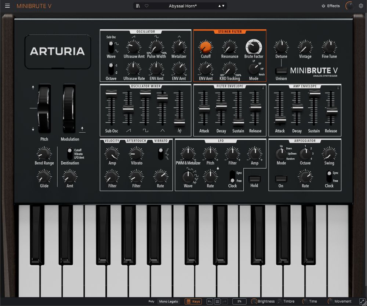Step to the previous preset with up arrow
The image size is (367, 306).
tap(219, 6)
